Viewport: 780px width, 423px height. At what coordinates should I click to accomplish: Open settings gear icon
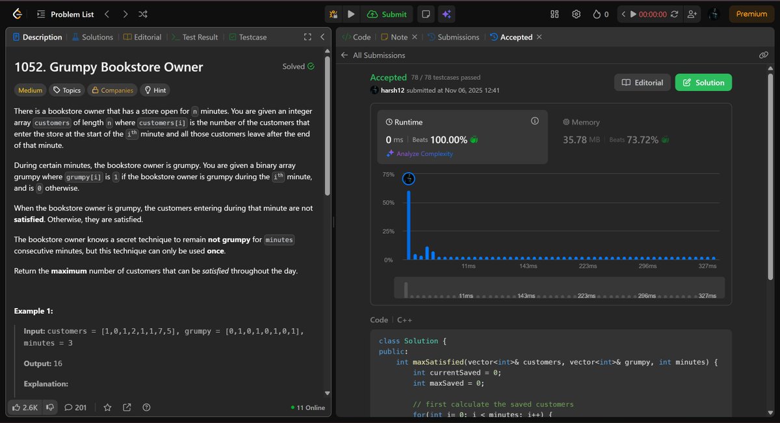576,14
